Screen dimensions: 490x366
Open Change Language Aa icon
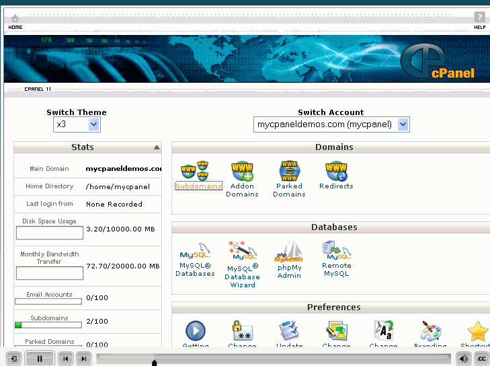click(383, 330)
